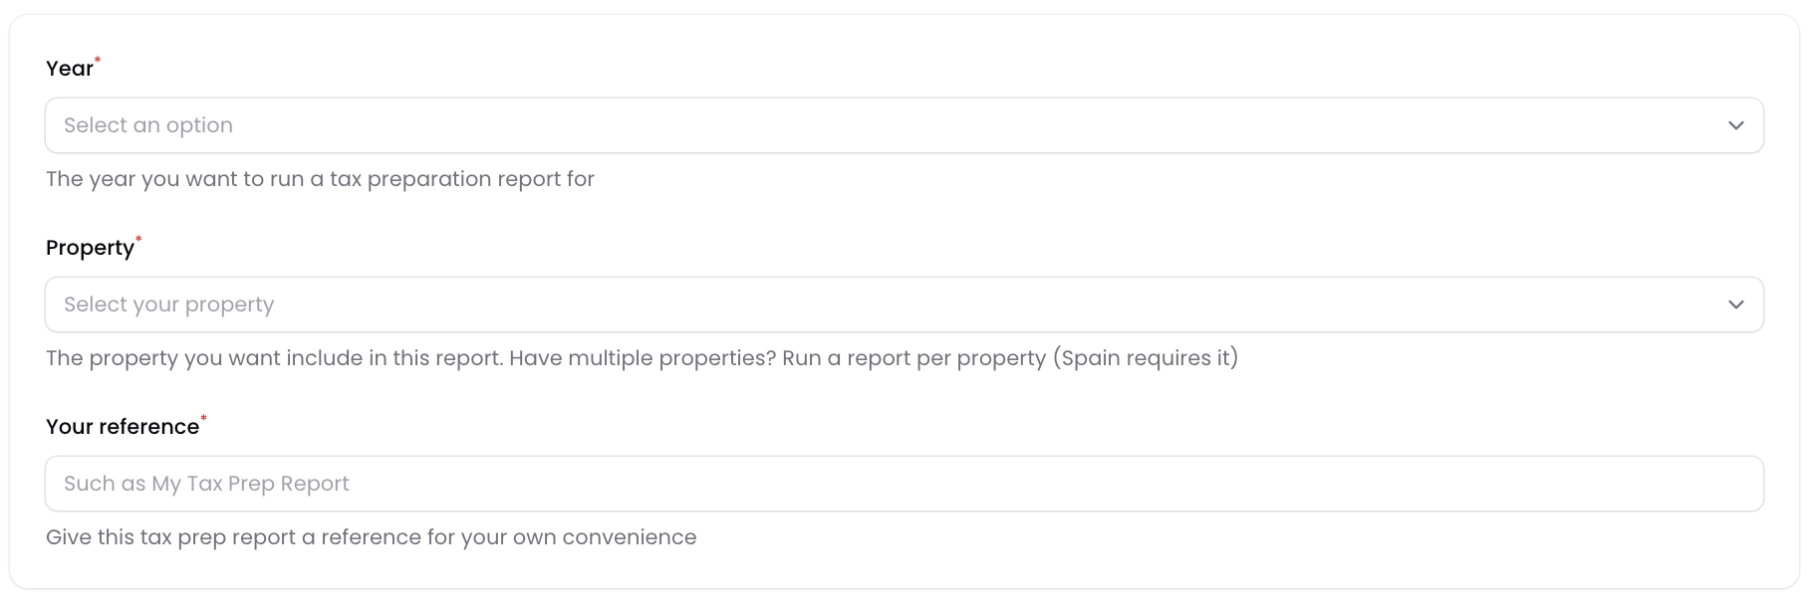Click the Your reference field label

(x=122, y=427)
